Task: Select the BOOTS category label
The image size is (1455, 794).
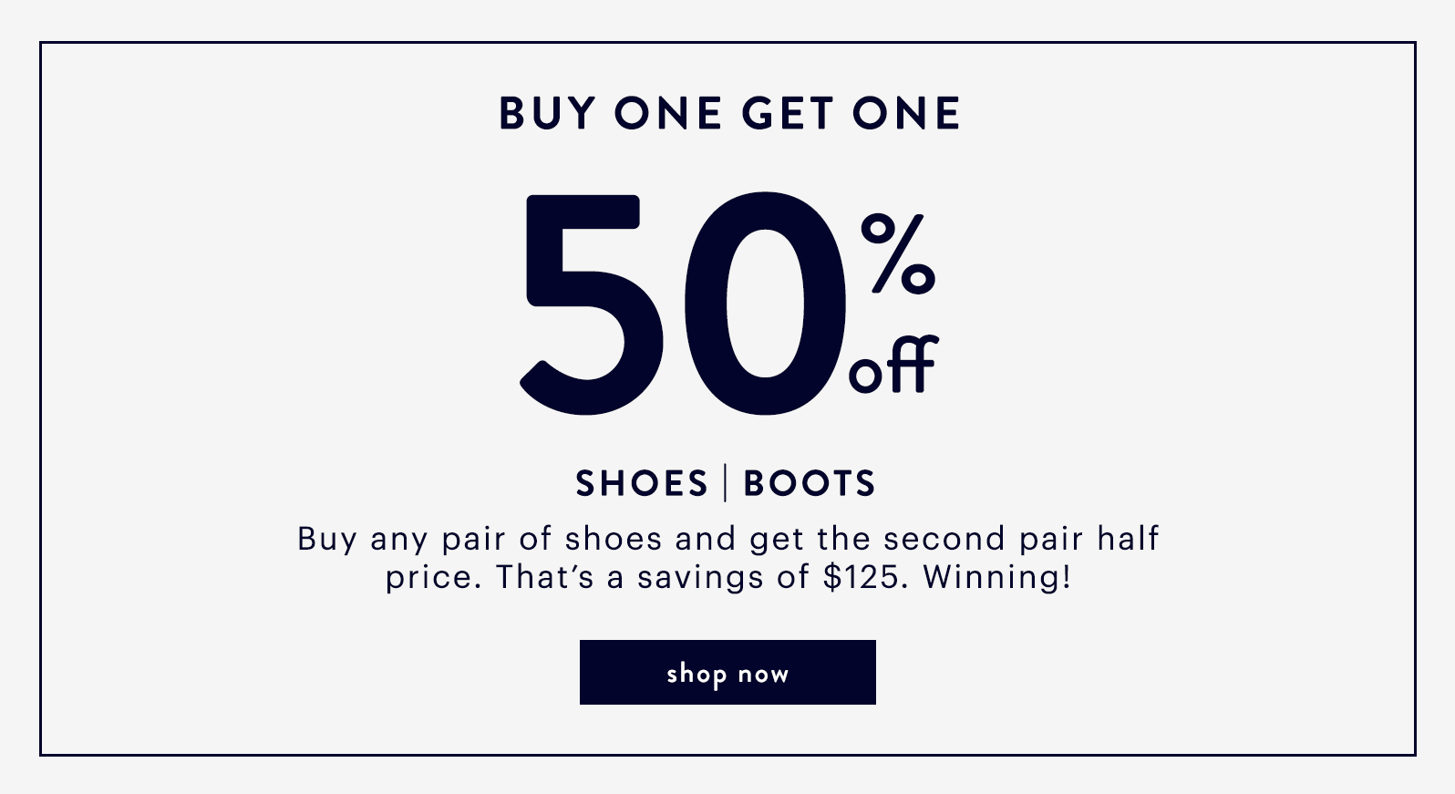Action: coord(810,483)
